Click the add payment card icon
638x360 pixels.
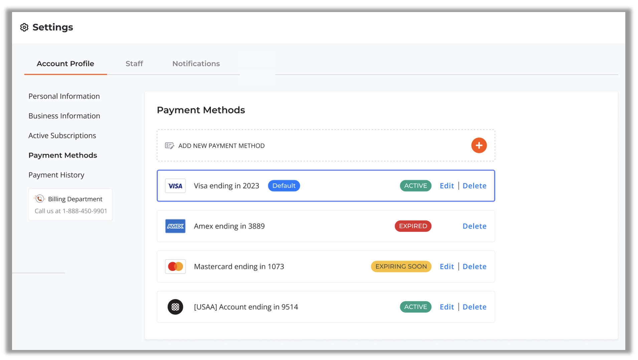[x=169, y=146]
